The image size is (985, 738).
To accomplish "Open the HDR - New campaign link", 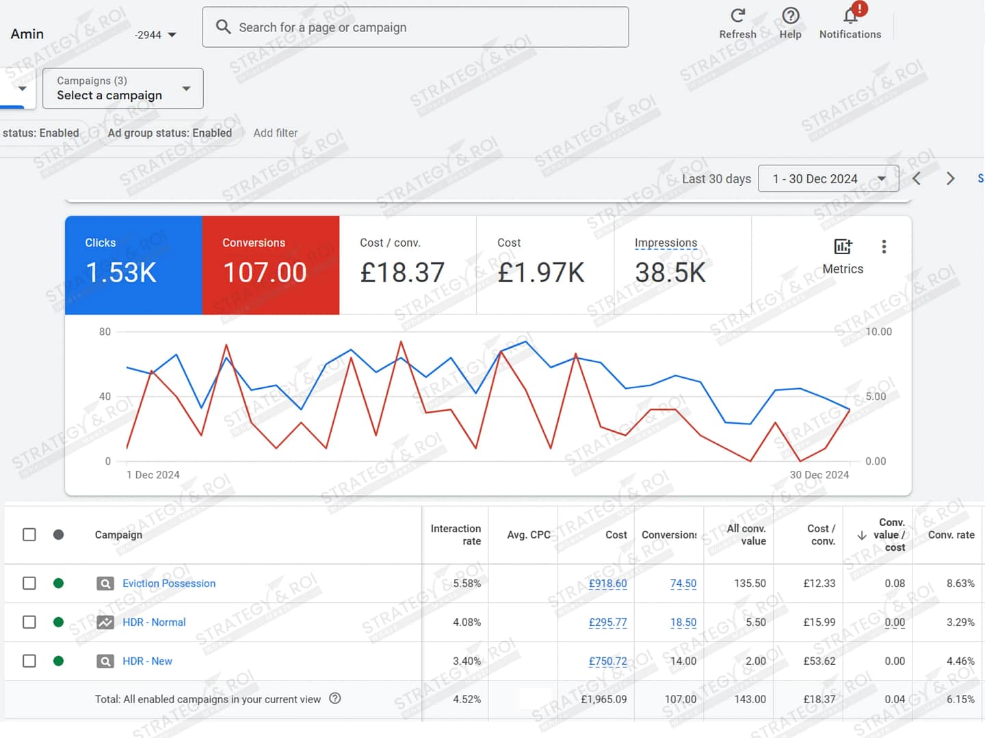I will 147,661.
